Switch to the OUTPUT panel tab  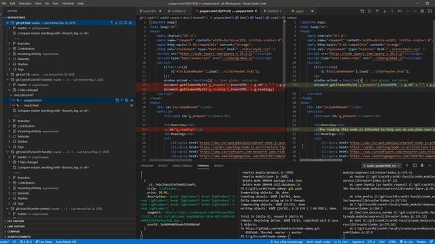click(162, 165)
